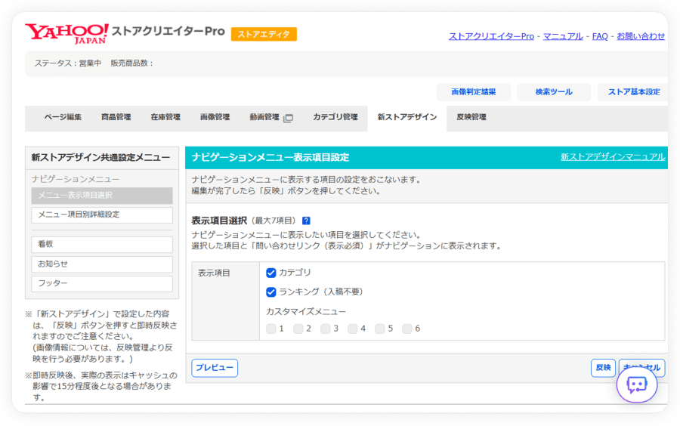This screenshot has width=680, height=426.
Task: Open the chat assistant bubble icon
Action: click(637, 384)
